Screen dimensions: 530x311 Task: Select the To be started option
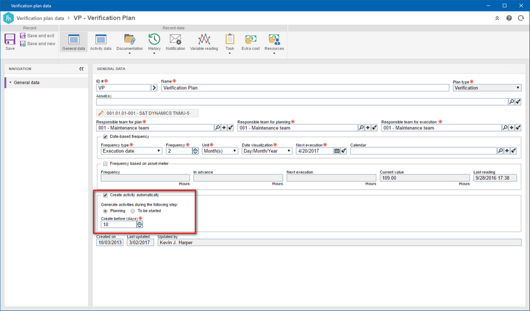click(x=133, y=211)
